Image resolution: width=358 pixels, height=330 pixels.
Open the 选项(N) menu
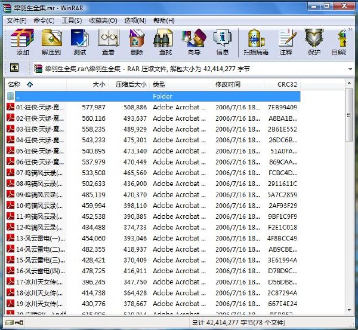(135, 20)
